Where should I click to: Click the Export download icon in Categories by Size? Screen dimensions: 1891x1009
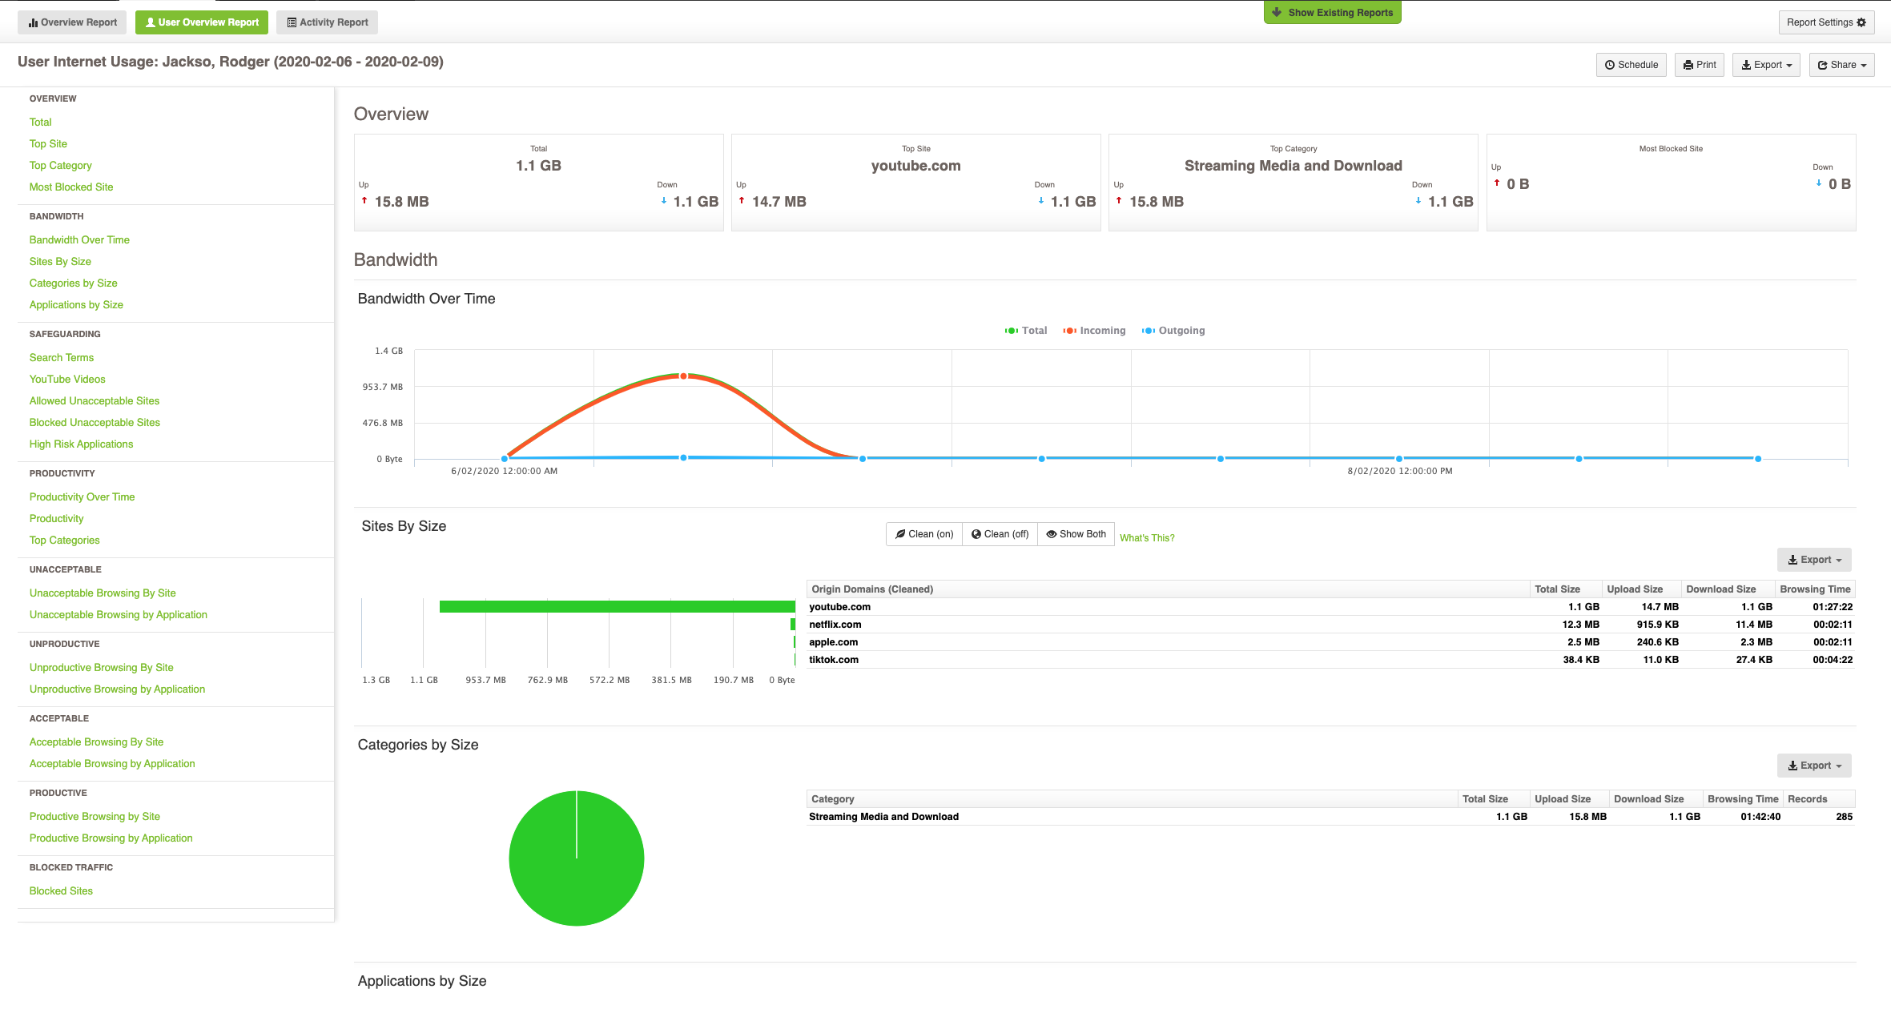pyautogui.click(x=1793, y=766)
